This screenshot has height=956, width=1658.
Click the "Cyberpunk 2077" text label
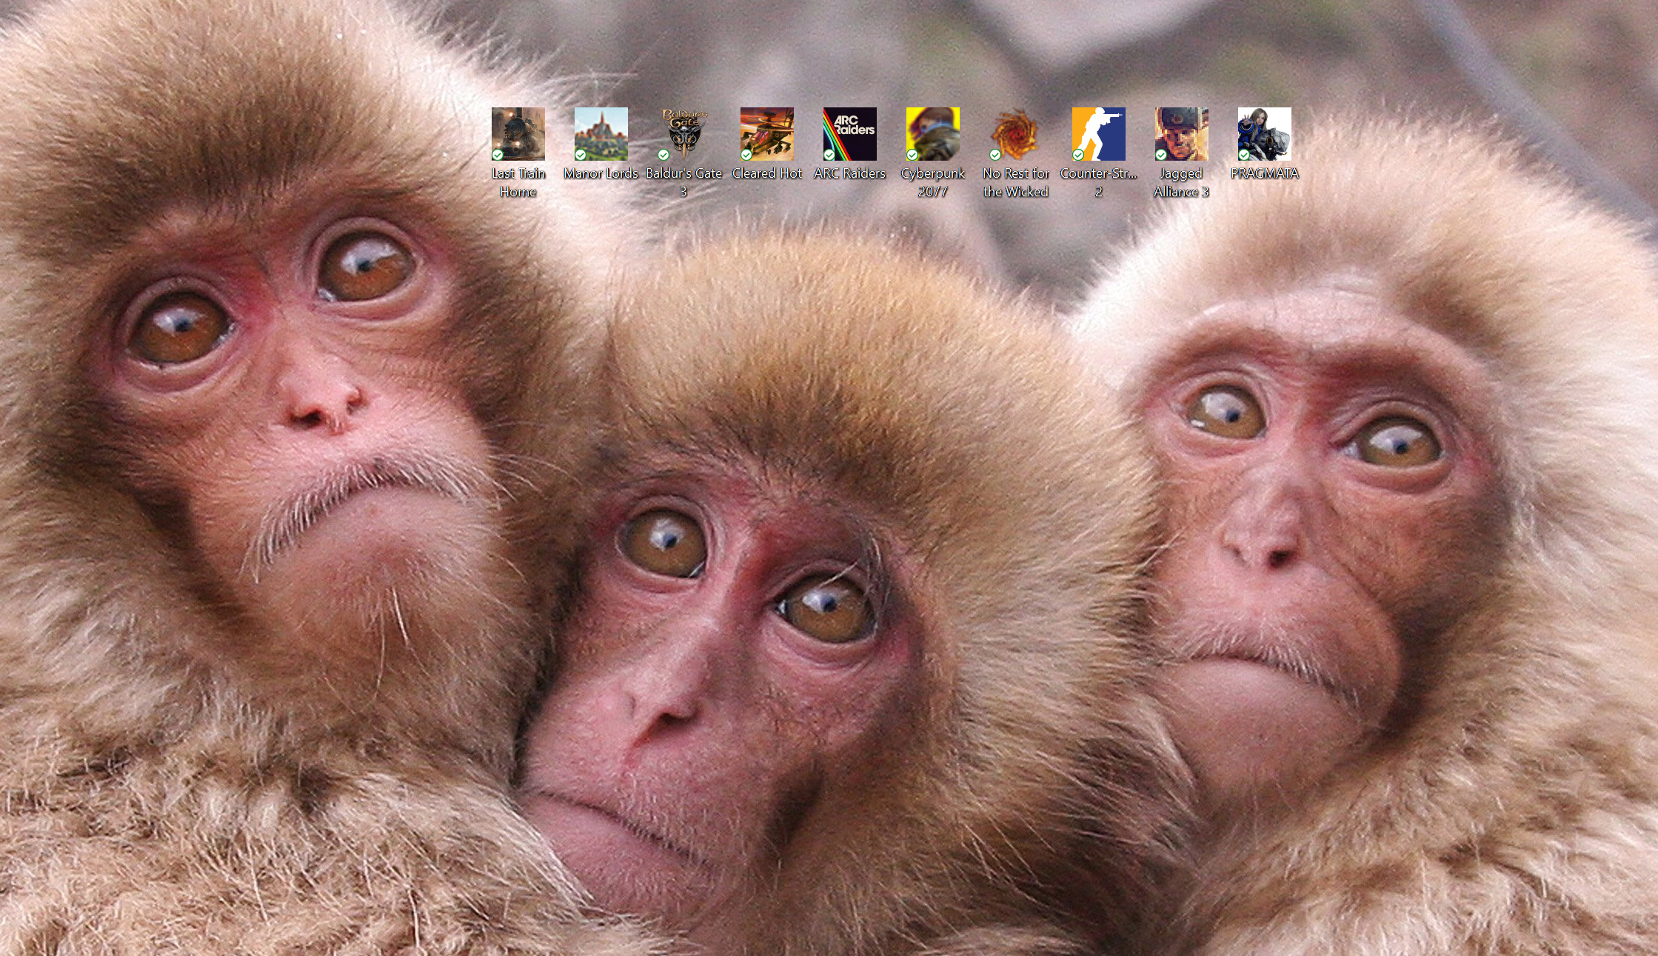pos(932,182)
